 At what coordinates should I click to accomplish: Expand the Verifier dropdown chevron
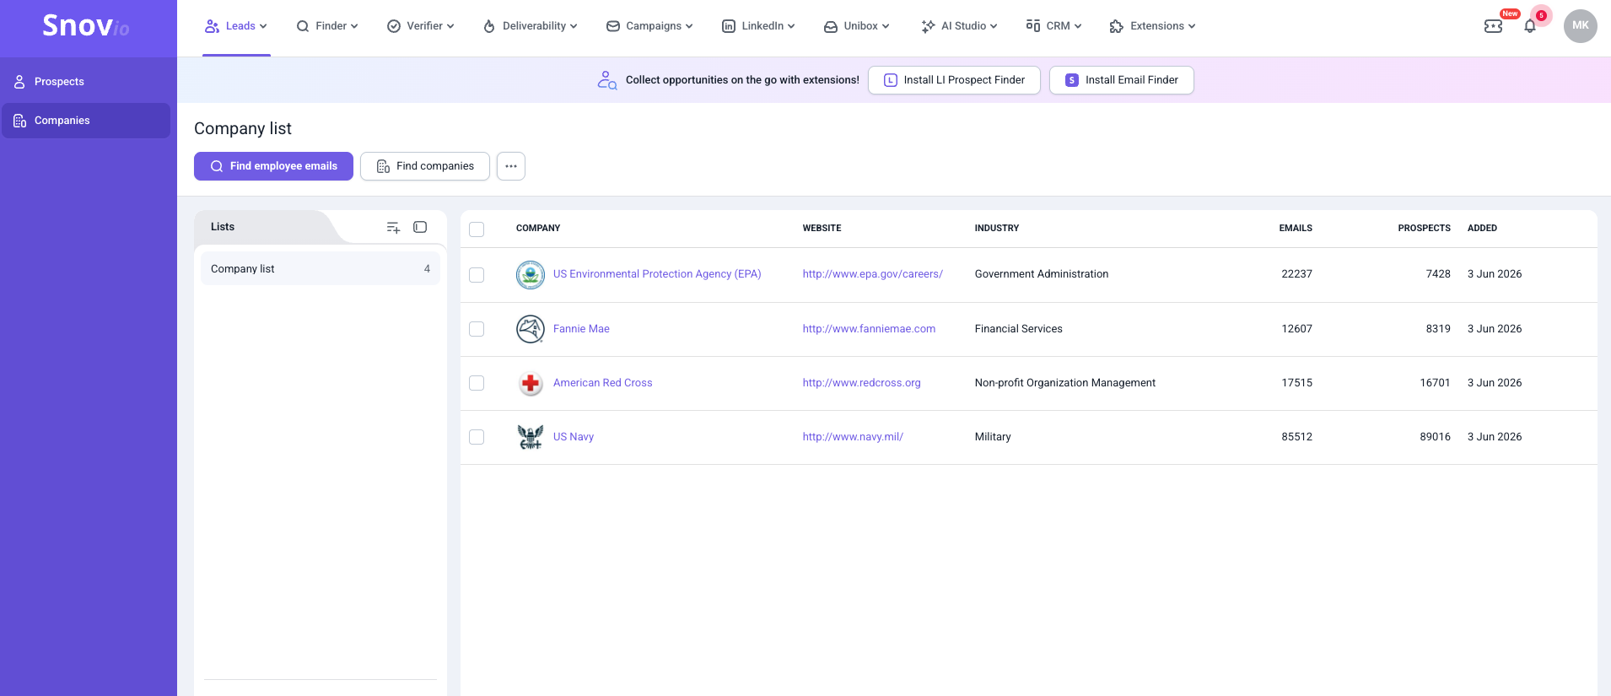click(450, 26)
